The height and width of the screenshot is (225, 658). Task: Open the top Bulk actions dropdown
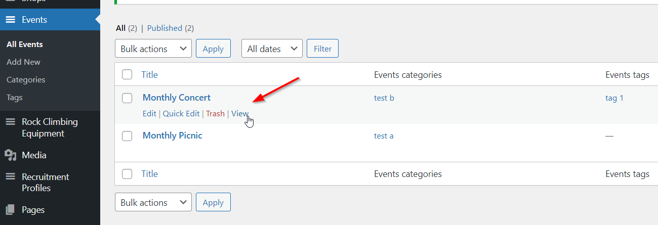153,49
